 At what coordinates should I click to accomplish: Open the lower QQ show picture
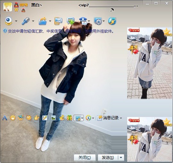[x=150, y=139]
